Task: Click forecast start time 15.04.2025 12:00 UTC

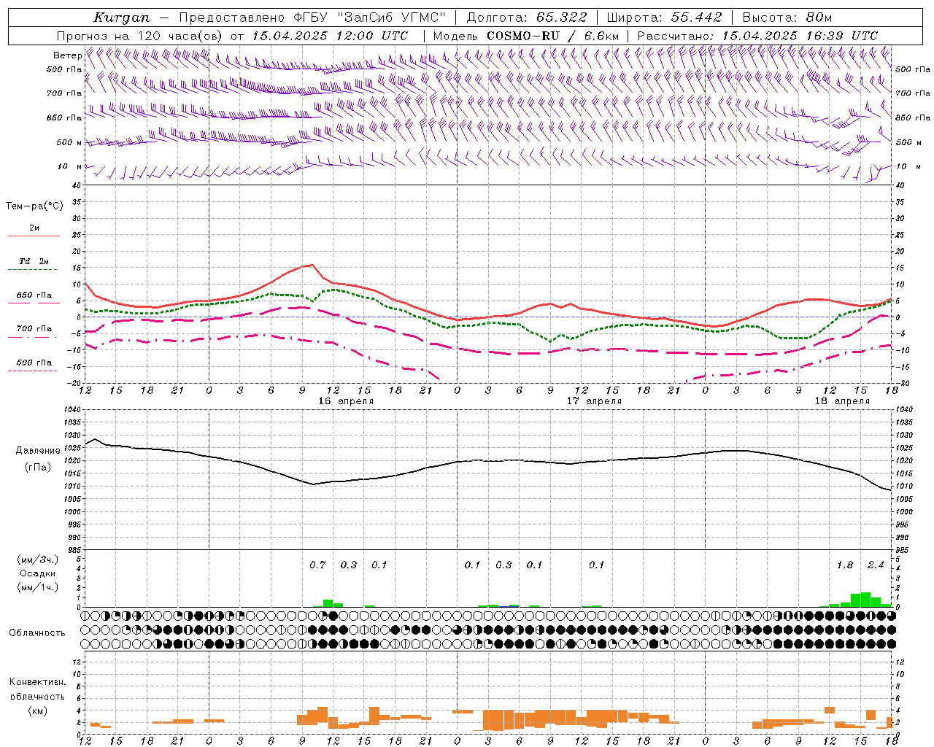Action: tap(330, 36)
